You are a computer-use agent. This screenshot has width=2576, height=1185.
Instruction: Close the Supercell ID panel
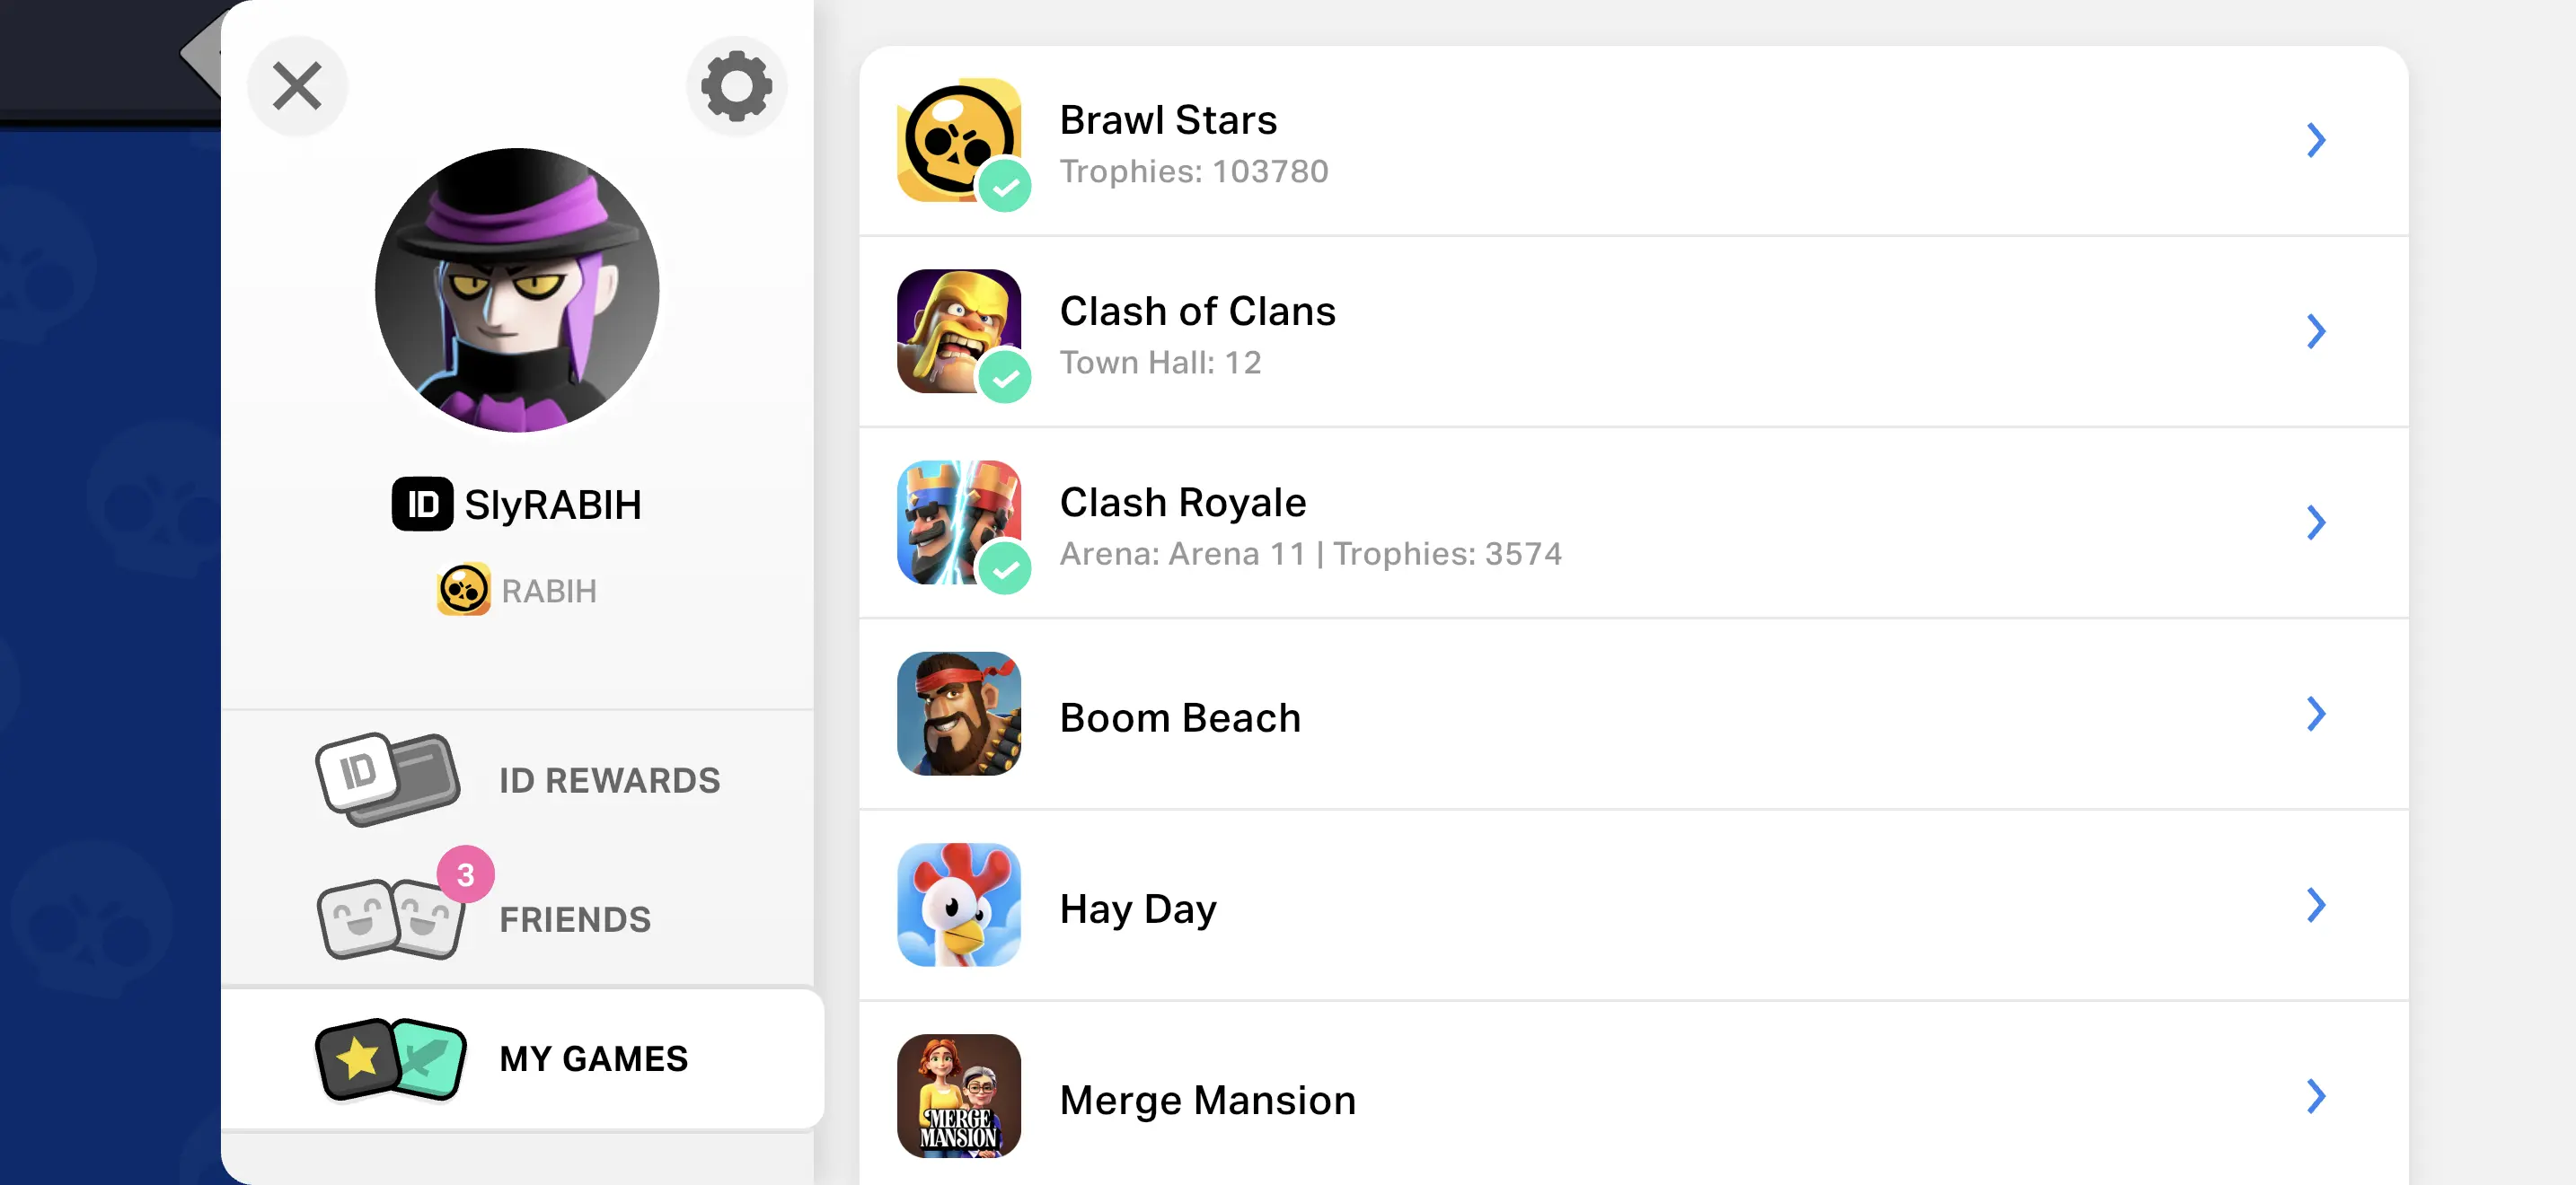tap(297, 86)
